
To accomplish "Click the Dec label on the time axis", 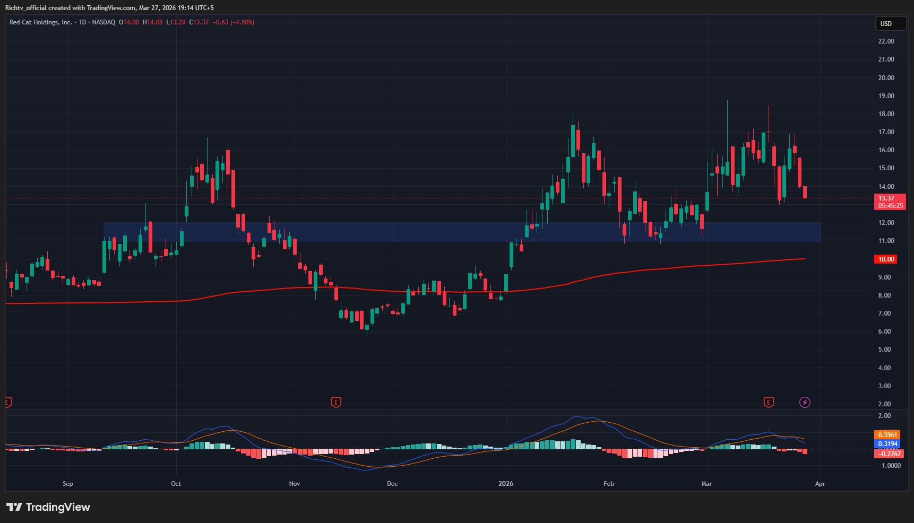I will [x=392, y=484].
